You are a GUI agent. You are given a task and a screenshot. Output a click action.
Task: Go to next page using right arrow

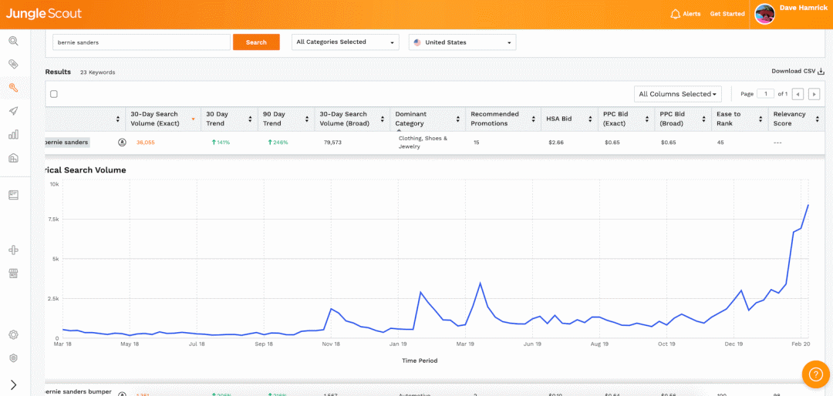tap(813, 94)
